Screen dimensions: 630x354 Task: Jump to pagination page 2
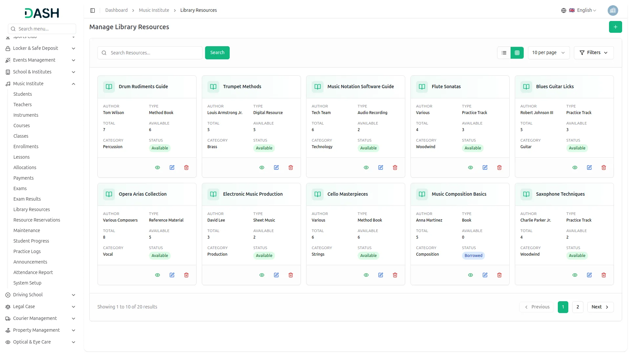(x=577, y=307)
